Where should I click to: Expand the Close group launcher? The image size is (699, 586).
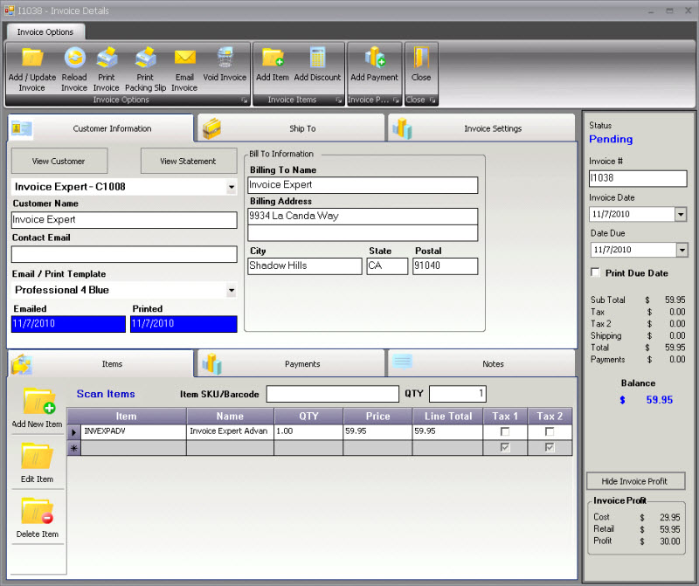point(433,100)
